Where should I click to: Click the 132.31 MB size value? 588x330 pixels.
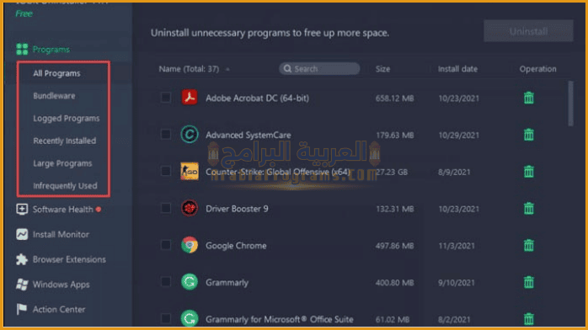click(x=395, y=209)
